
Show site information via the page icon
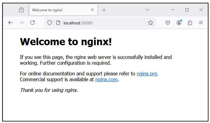point(58,23)
